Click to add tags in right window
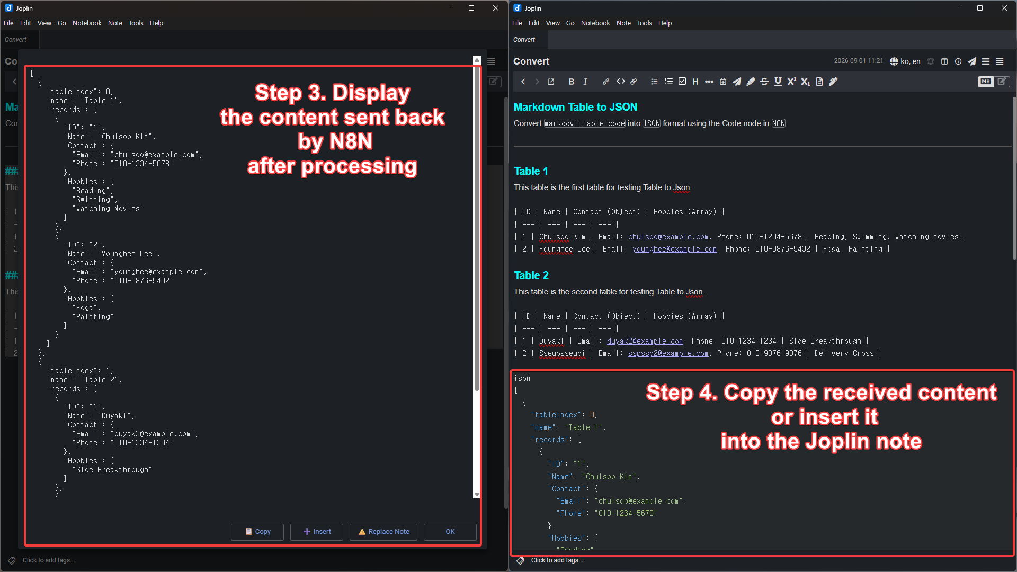The width and height of the screenshot is (1017, 572). pyautogui.click(x=557, y=560)
